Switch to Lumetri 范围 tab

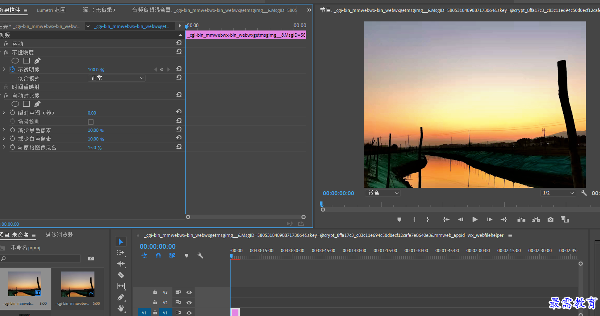(x=51, y=10)
